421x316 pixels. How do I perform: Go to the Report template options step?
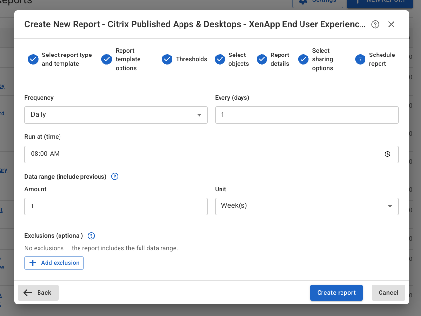coord(121,59)
